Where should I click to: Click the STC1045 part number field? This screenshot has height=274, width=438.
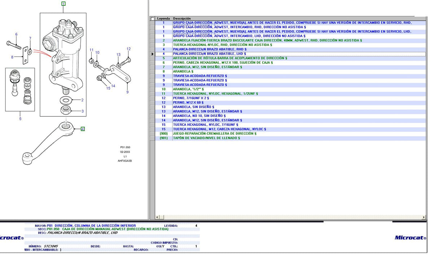pyautogui.click(x=51, y=246)
